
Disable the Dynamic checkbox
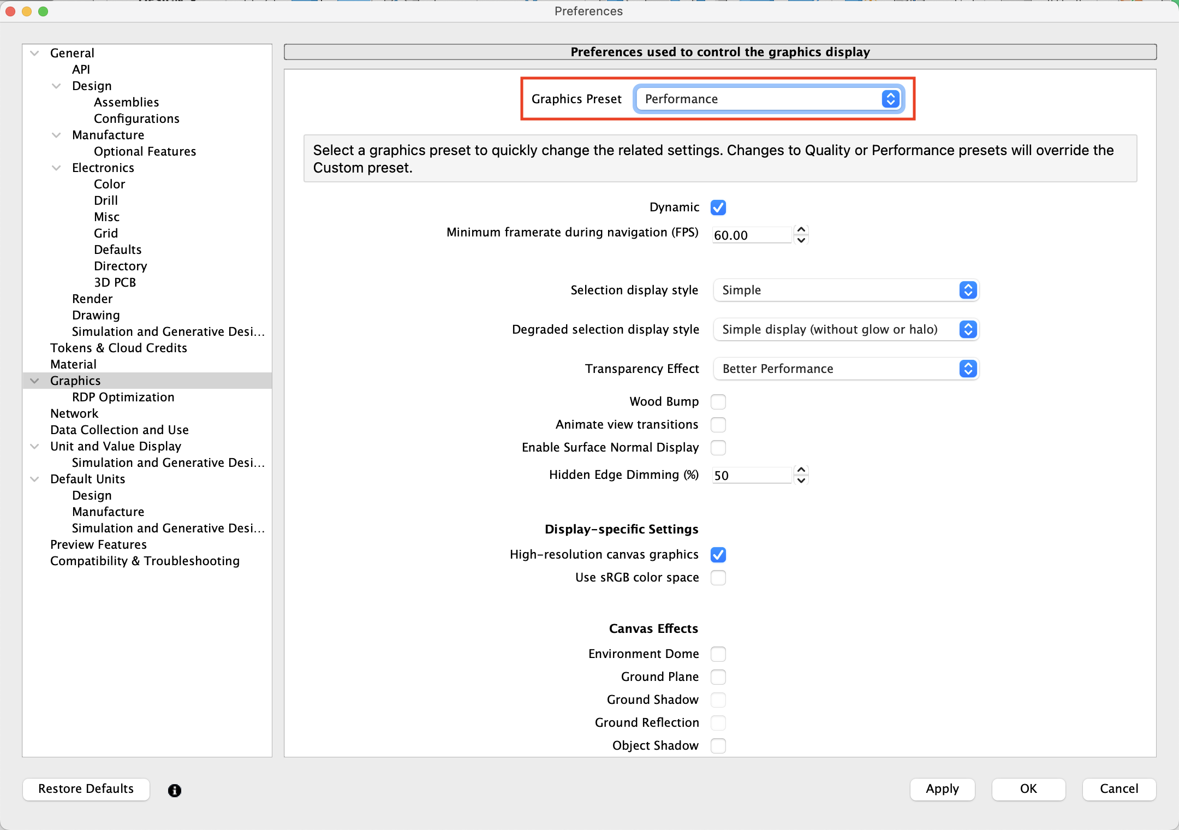point(718,207)
